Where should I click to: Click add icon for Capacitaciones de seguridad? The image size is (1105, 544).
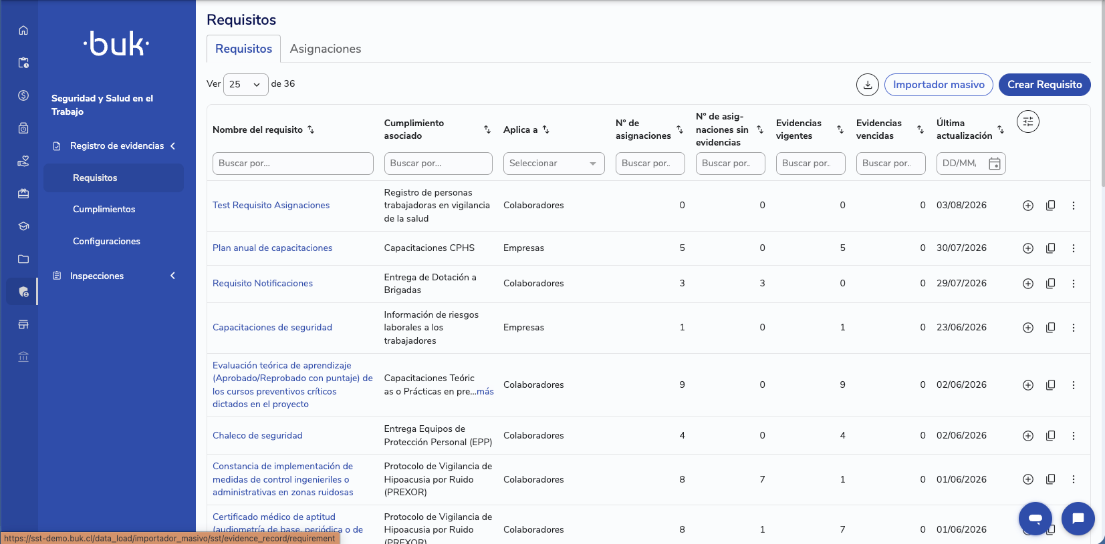1028,328
